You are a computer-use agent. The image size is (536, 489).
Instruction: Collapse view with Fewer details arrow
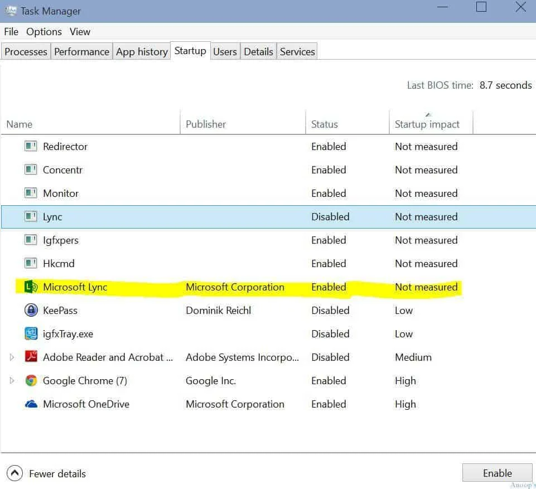pyautogui.click(x=15, y=473)
